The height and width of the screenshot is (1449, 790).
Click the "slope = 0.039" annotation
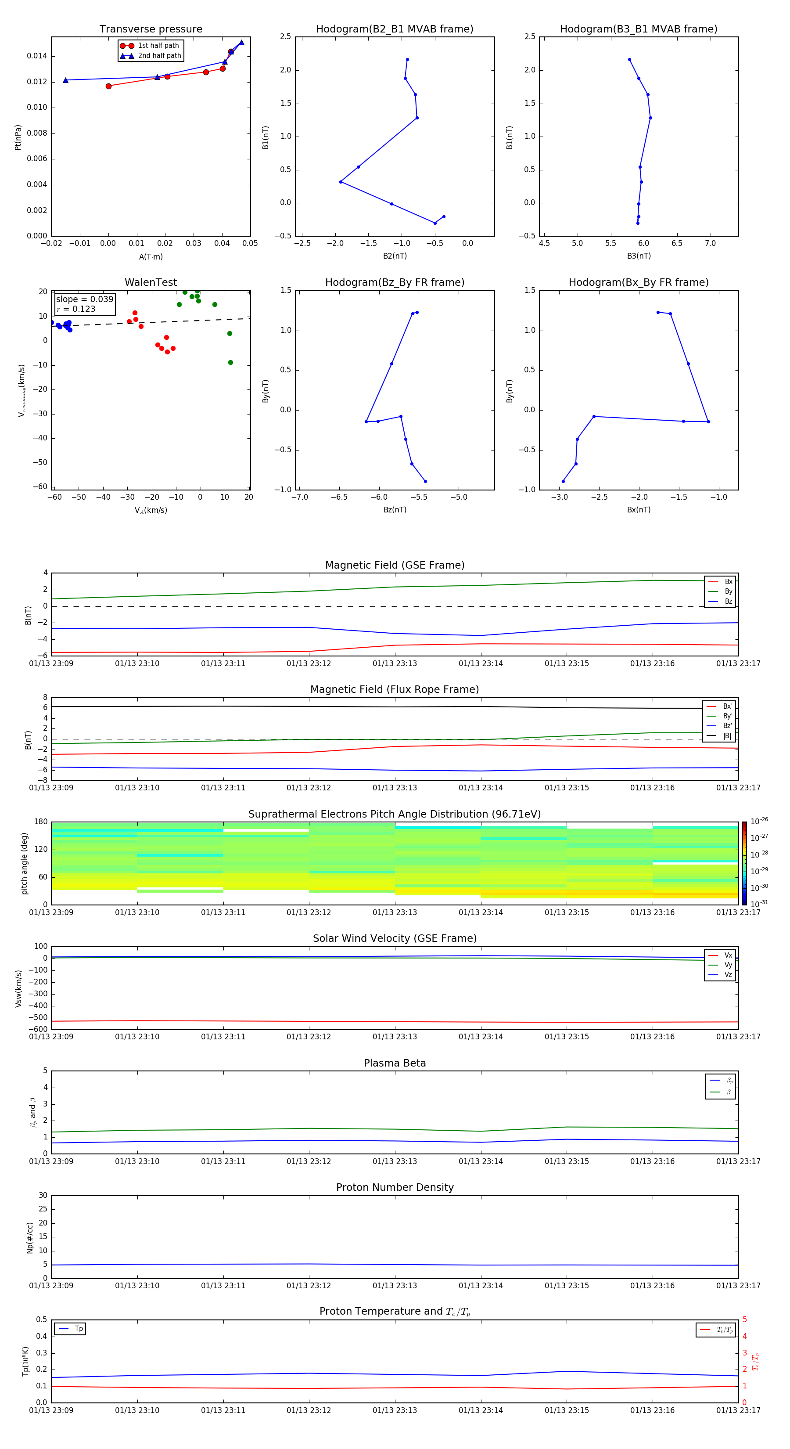[85, 299]
